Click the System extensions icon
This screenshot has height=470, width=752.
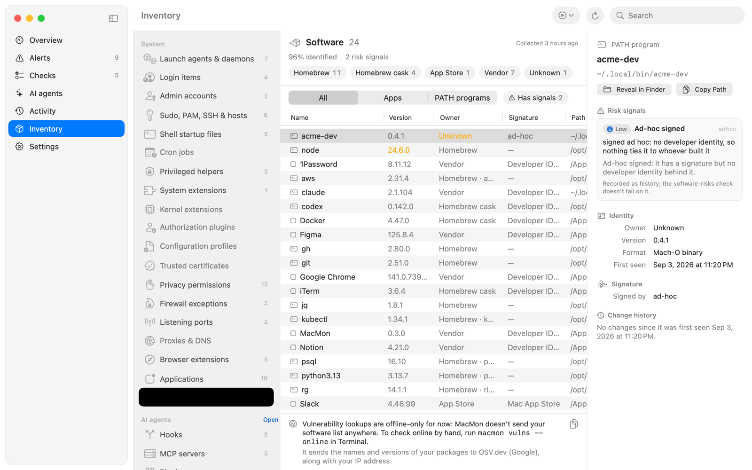(150, 190)
